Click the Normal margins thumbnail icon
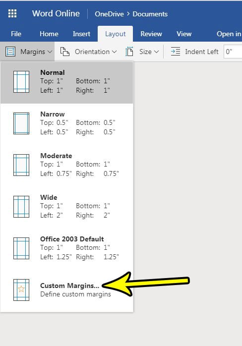The width and height of the screenshot is (242, 346). (21, 82)
